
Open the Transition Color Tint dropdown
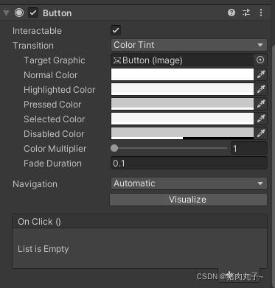point(189,45)
